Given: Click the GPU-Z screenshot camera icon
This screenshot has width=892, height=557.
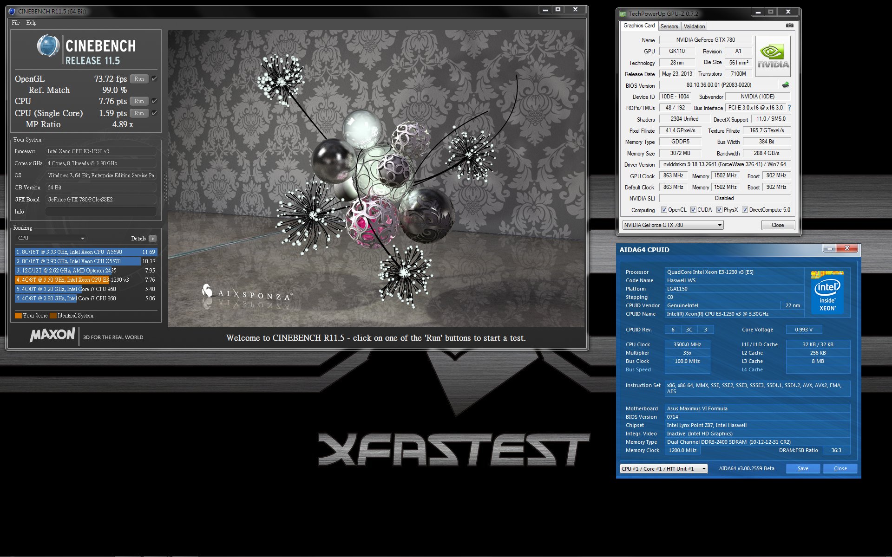Looking at the screenshot, I should [x=789, y=26].
